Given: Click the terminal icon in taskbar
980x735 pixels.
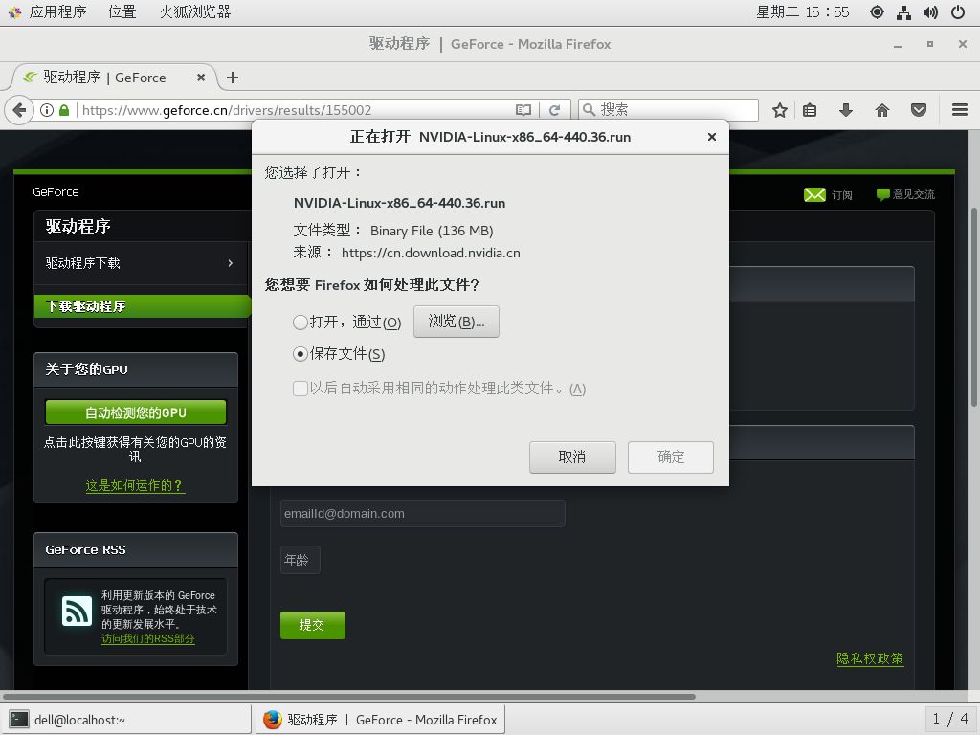Looking at the screenshot, I should click(x=19, y=720).
